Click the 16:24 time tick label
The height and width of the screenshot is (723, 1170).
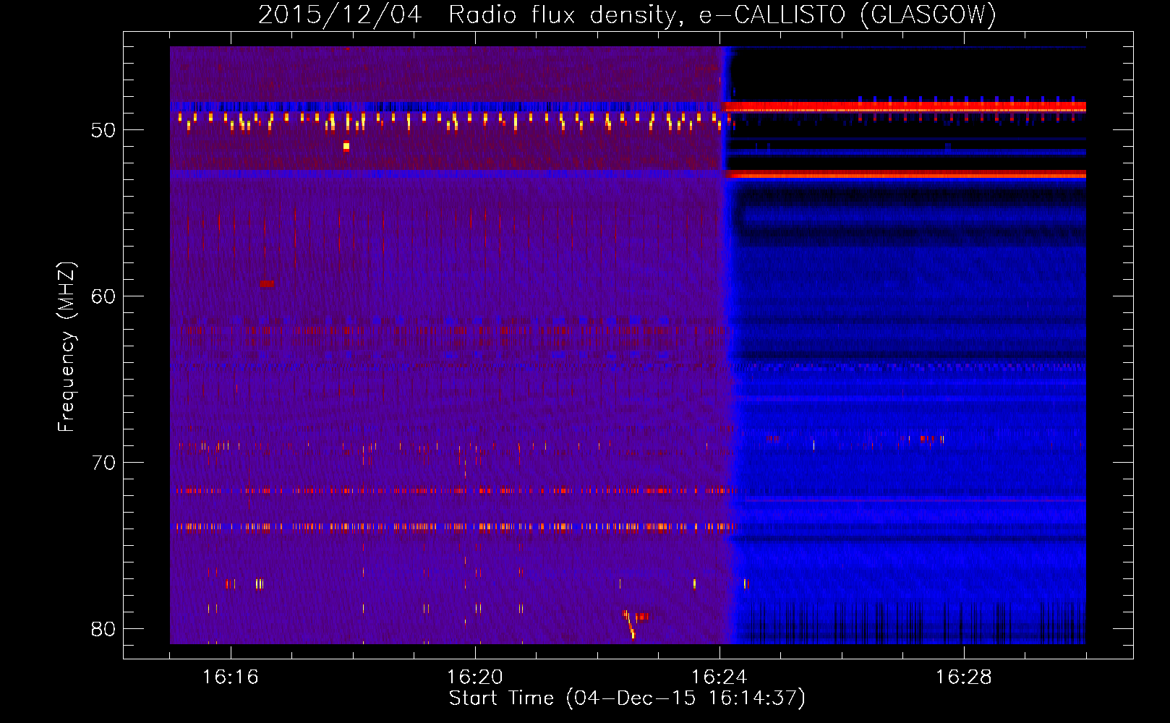point(719,677)
